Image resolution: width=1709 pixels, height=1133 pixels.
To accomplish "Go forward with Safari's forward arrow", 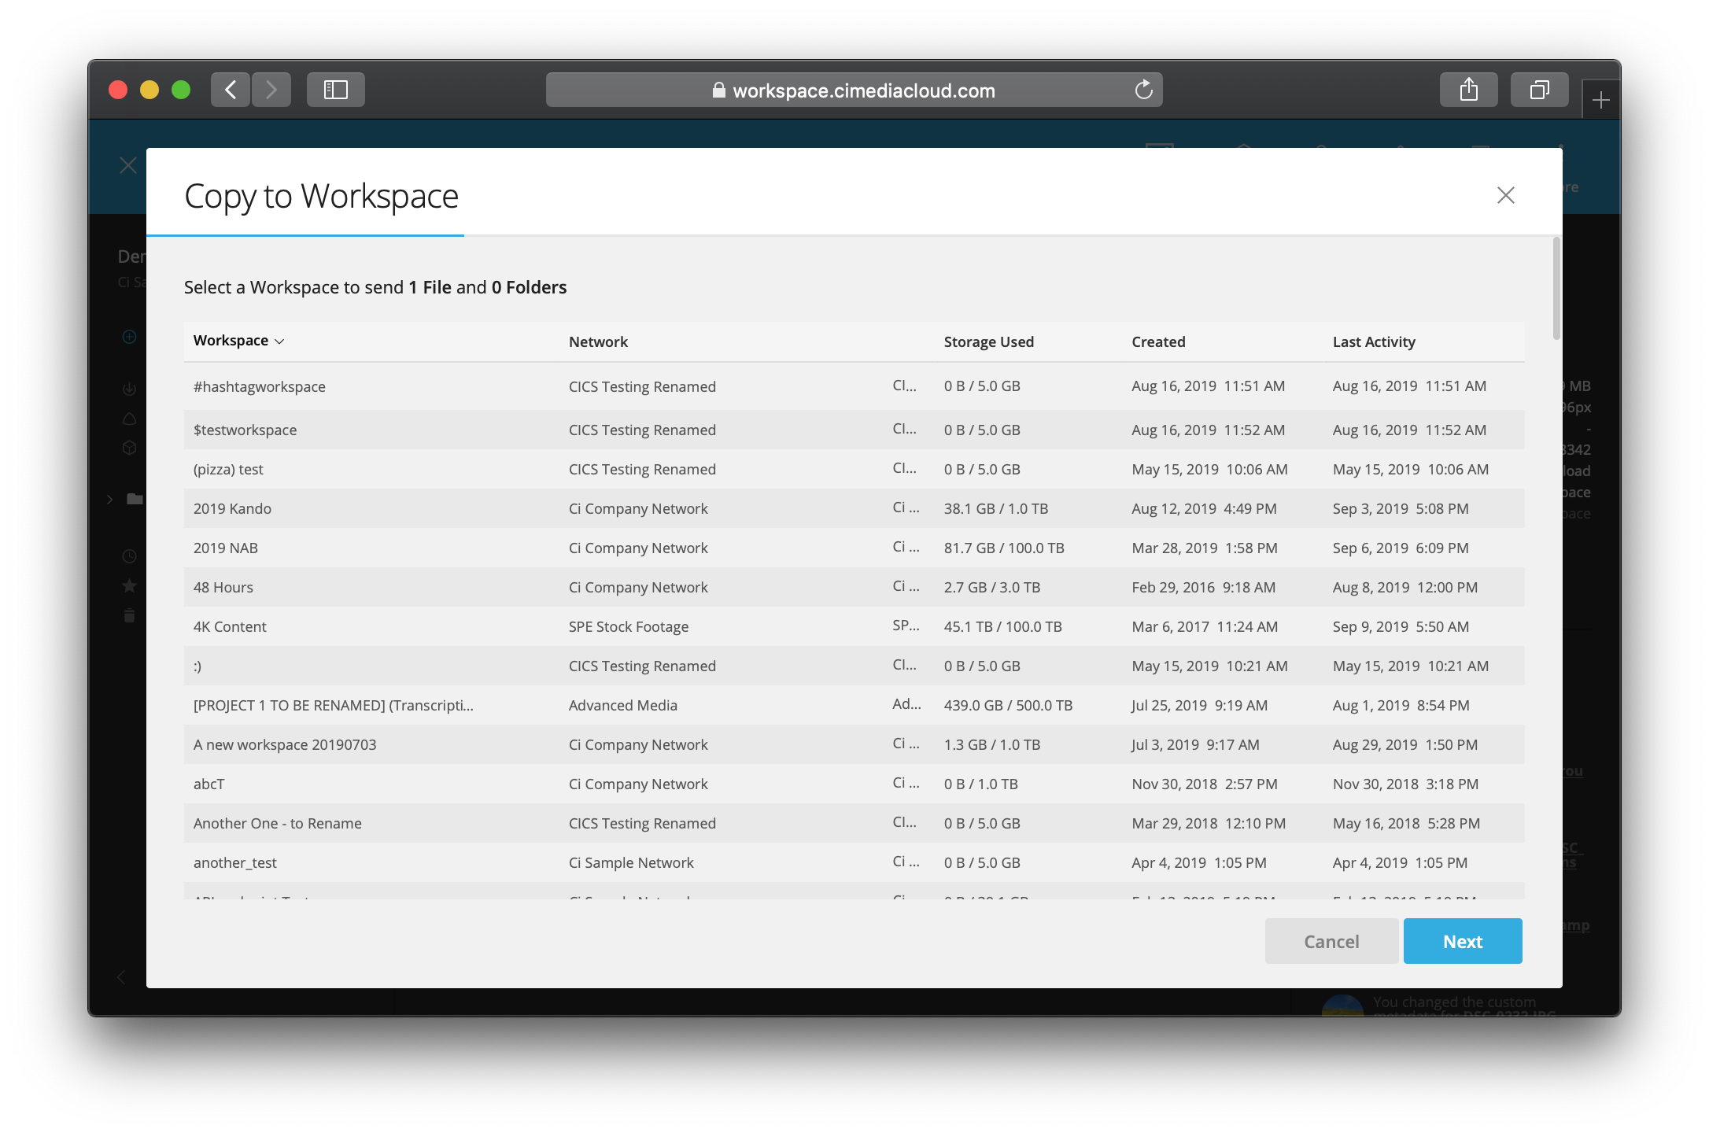I will (271, 90).
